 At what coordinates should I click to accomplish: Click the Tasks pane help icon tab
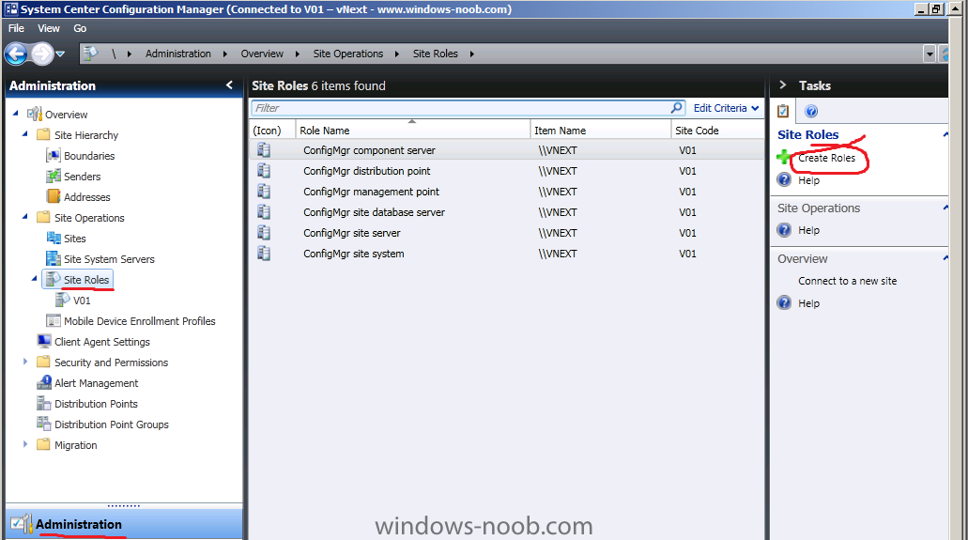[x=811, y=111]
